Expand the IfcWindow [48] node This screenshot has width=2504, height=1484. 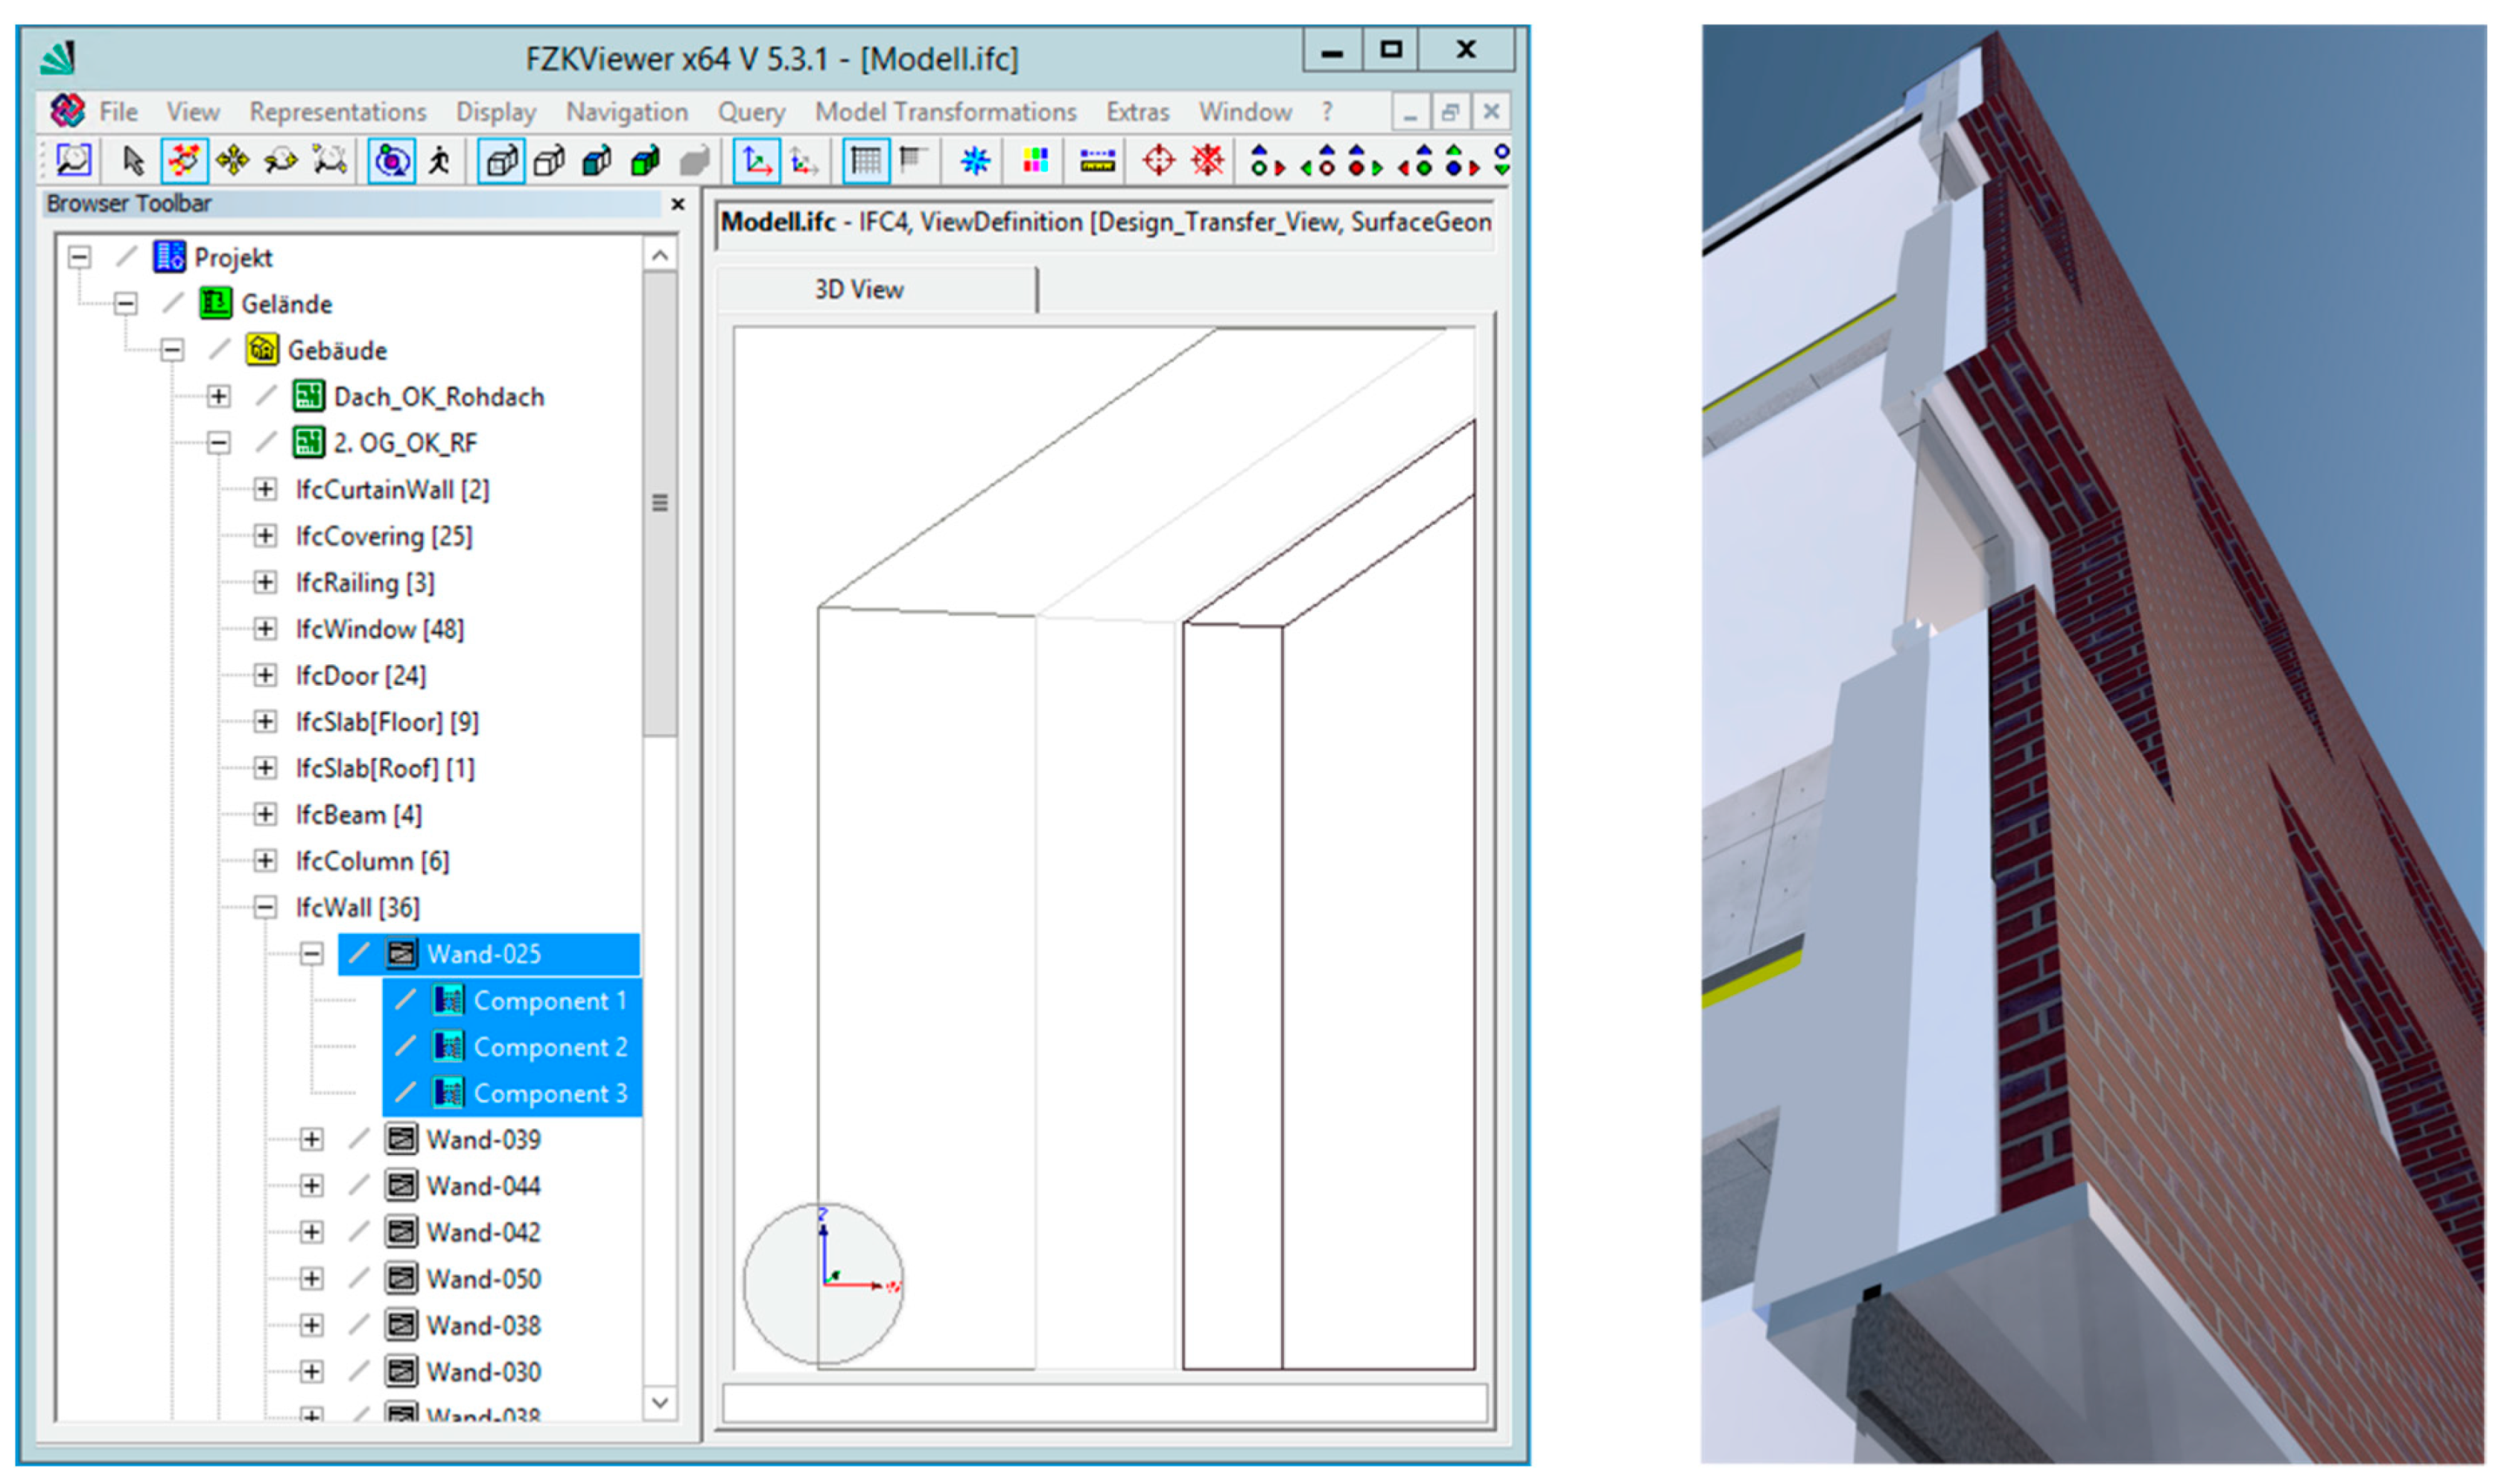click(265, 629)
